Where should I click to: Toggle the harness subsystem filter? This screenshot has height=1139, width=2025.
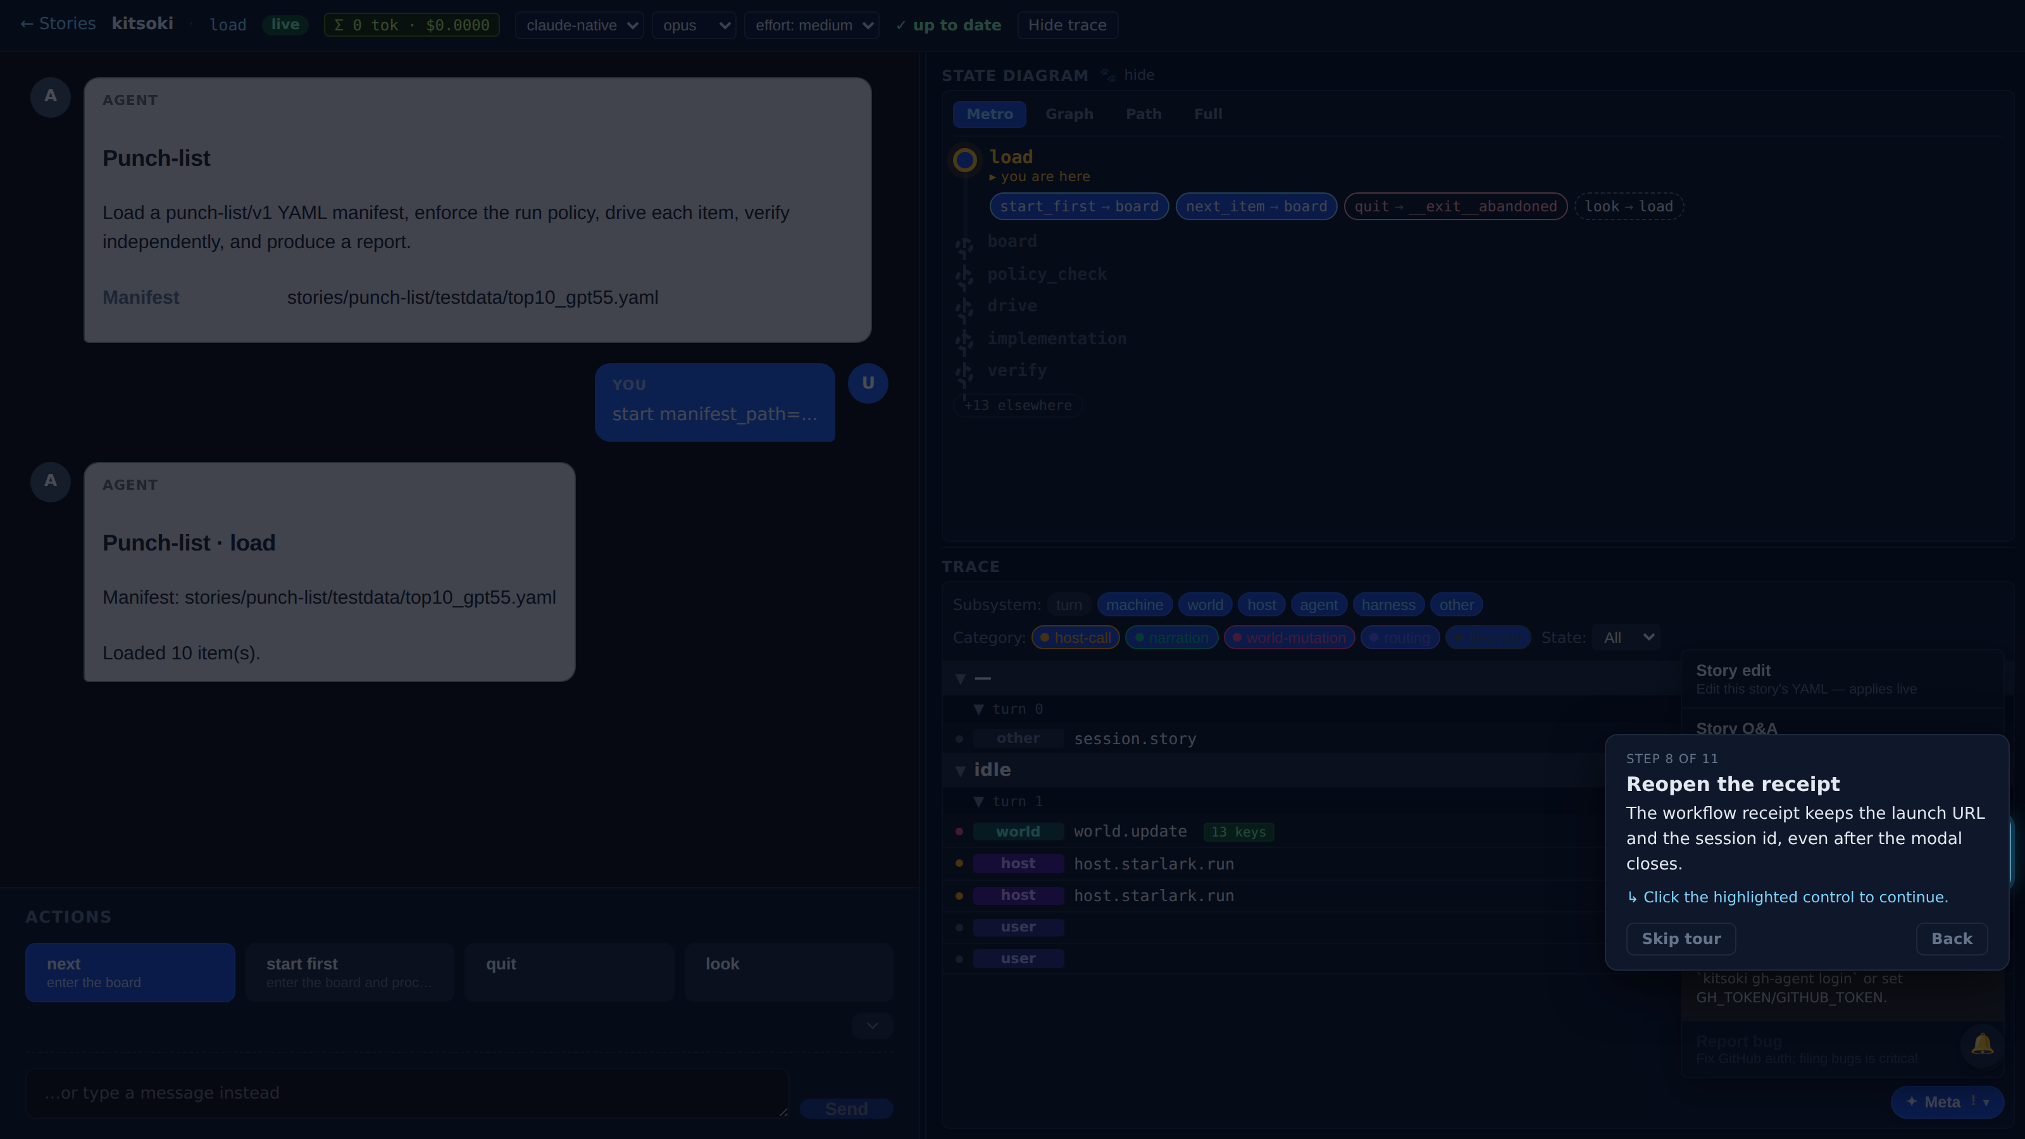(x=1388, y=604)
